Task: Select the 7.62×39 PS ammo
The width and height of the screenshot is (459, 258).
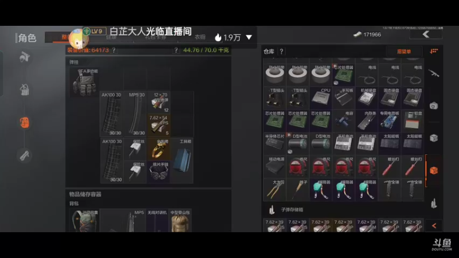Action: coord(297,225)
